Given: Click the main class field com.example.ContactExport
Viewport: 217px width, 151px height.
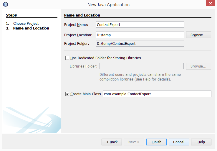Looking at the screenshot, I should click(x=157, y=94).
